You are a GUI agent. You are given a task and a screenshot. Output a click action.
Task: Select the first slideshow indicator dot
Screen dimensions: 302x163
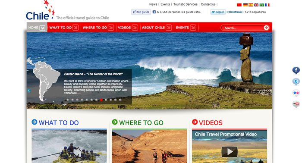[x=68, y=100]
